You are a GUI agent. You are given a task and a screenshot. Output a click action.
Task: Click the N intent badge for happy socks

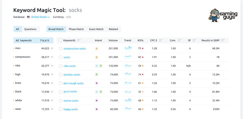tap(96, 109)
